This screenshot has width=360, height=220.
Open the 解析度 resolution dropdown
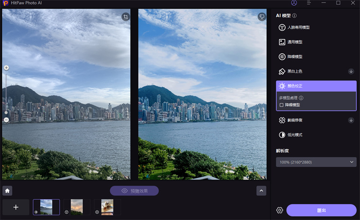click(316, 162)
